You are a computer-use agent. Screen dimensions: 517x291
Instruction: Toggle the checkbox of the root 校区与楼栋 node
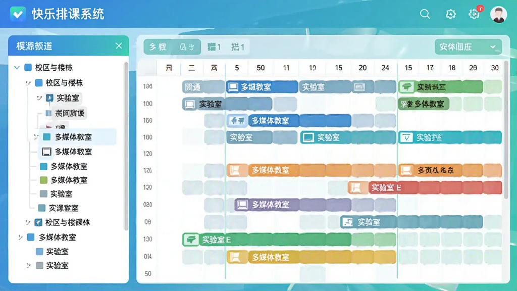point(28,68)
